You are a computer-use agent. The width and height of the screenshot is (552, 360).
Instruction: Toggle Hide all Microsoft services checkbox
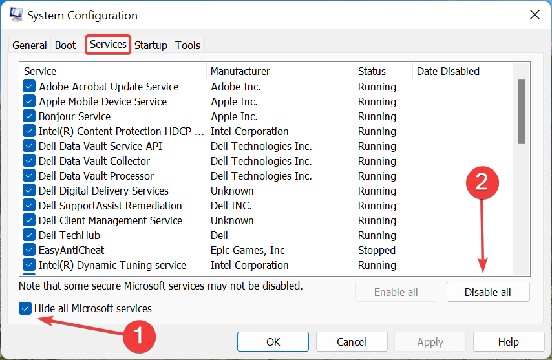[25, 309]
